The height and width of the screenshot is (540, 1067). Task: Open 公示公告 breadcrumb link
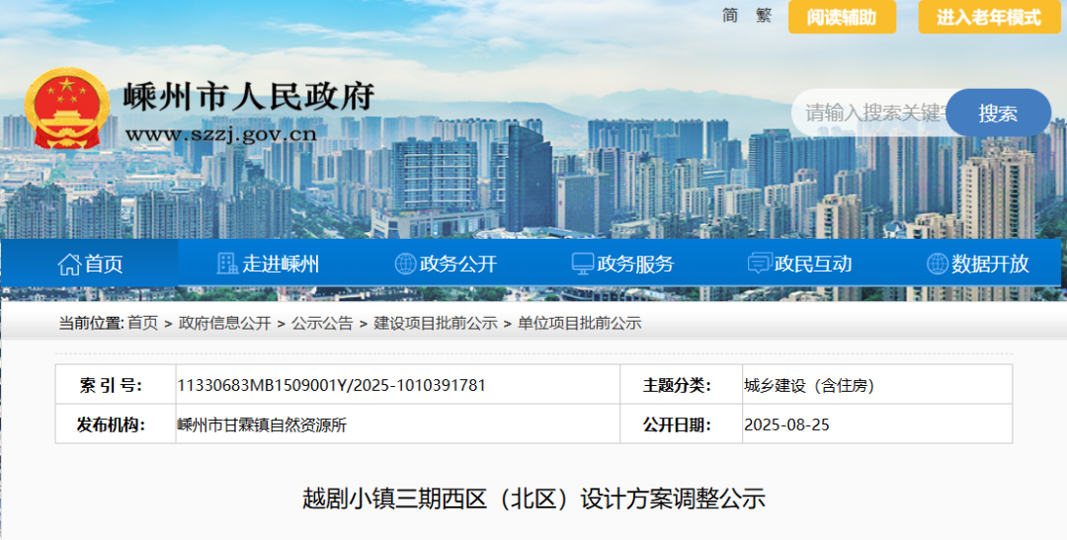[321, 323]
